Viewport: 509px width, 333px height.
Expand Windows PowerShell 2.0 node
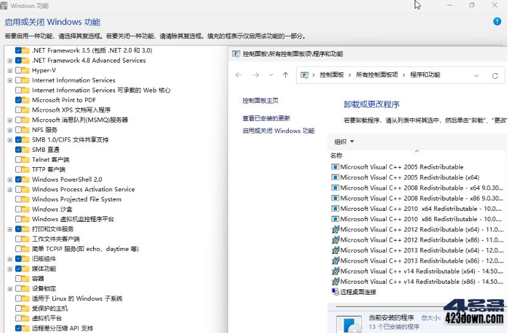click(x=10, y=180)
